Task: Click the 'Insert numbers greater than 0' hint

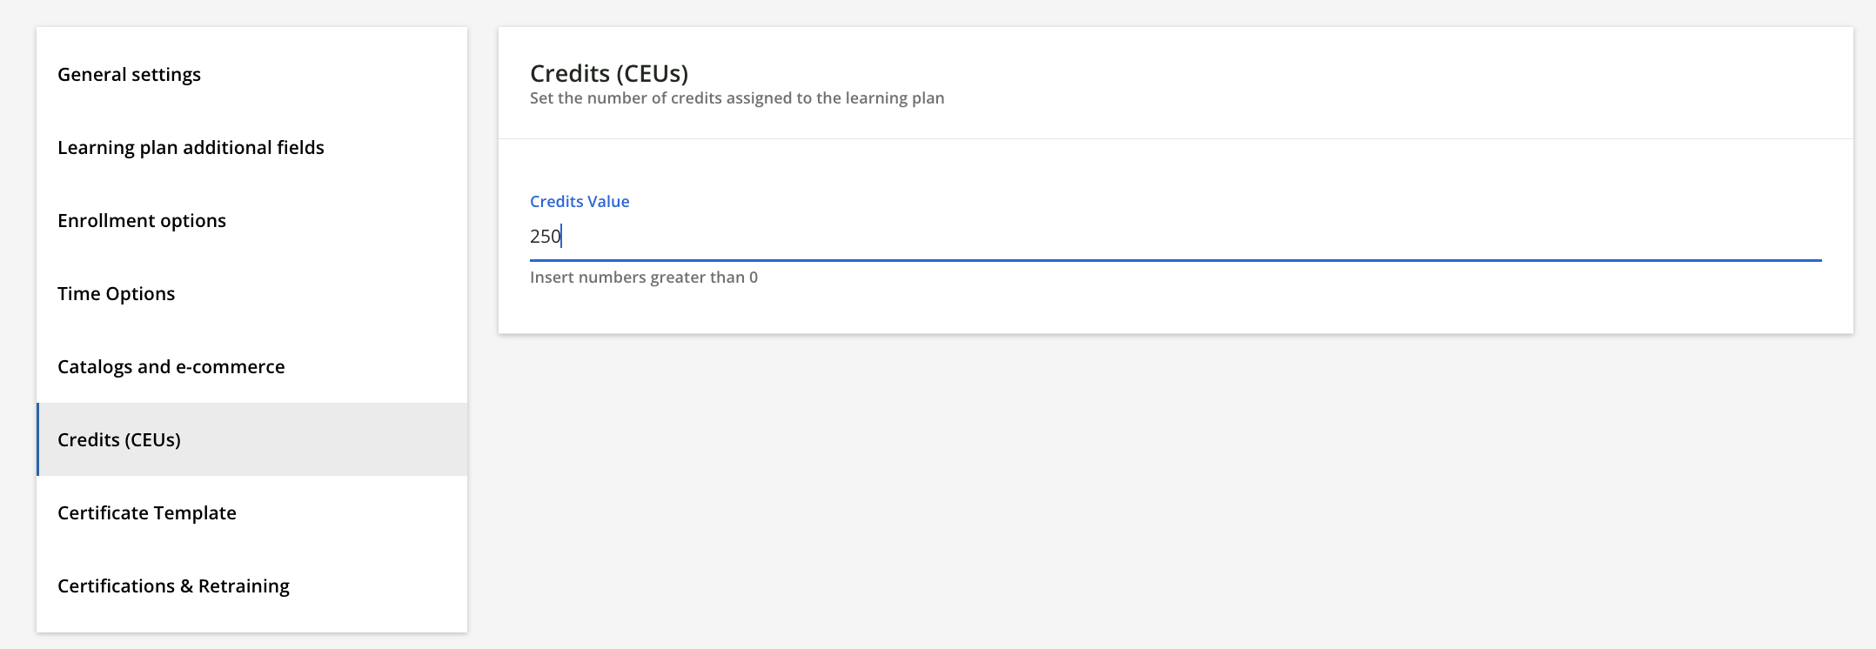Action: click(x=644, y=278)
